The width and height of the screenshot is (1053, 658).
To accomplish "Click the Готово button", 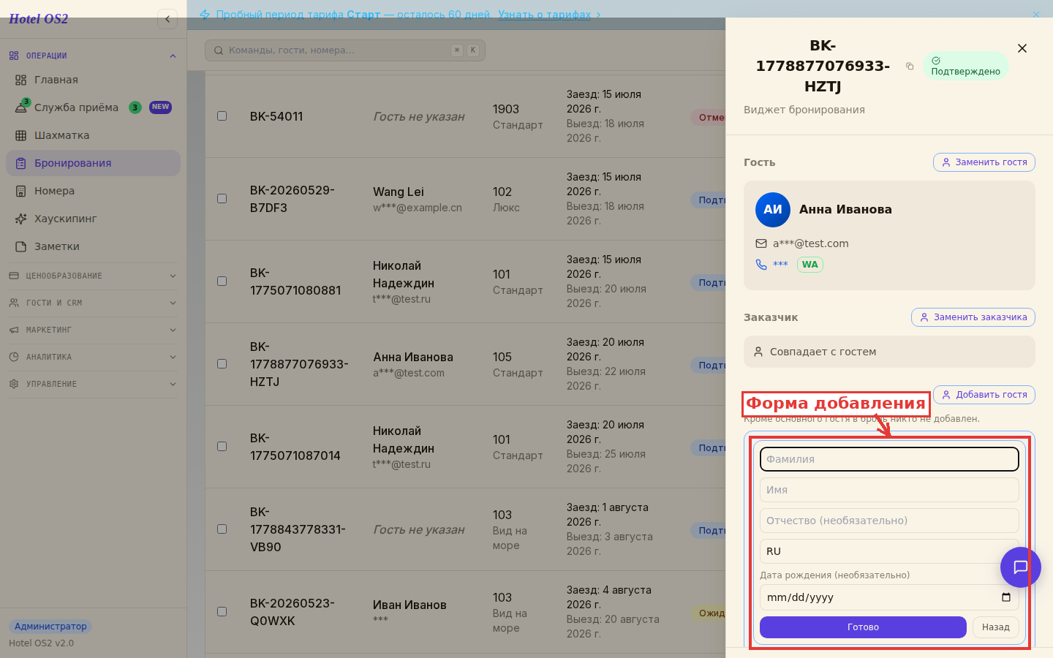I will 863,627.
